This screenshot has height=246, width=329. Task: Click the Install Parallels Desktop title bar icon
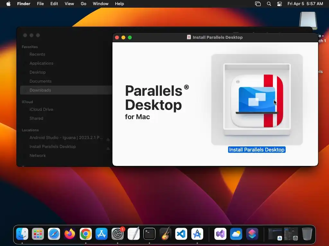189,37
